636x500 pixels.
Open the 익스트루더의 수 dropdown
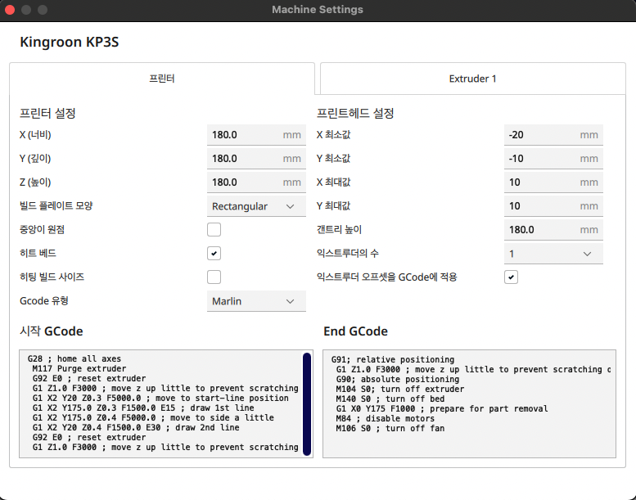tap(553, 254)
